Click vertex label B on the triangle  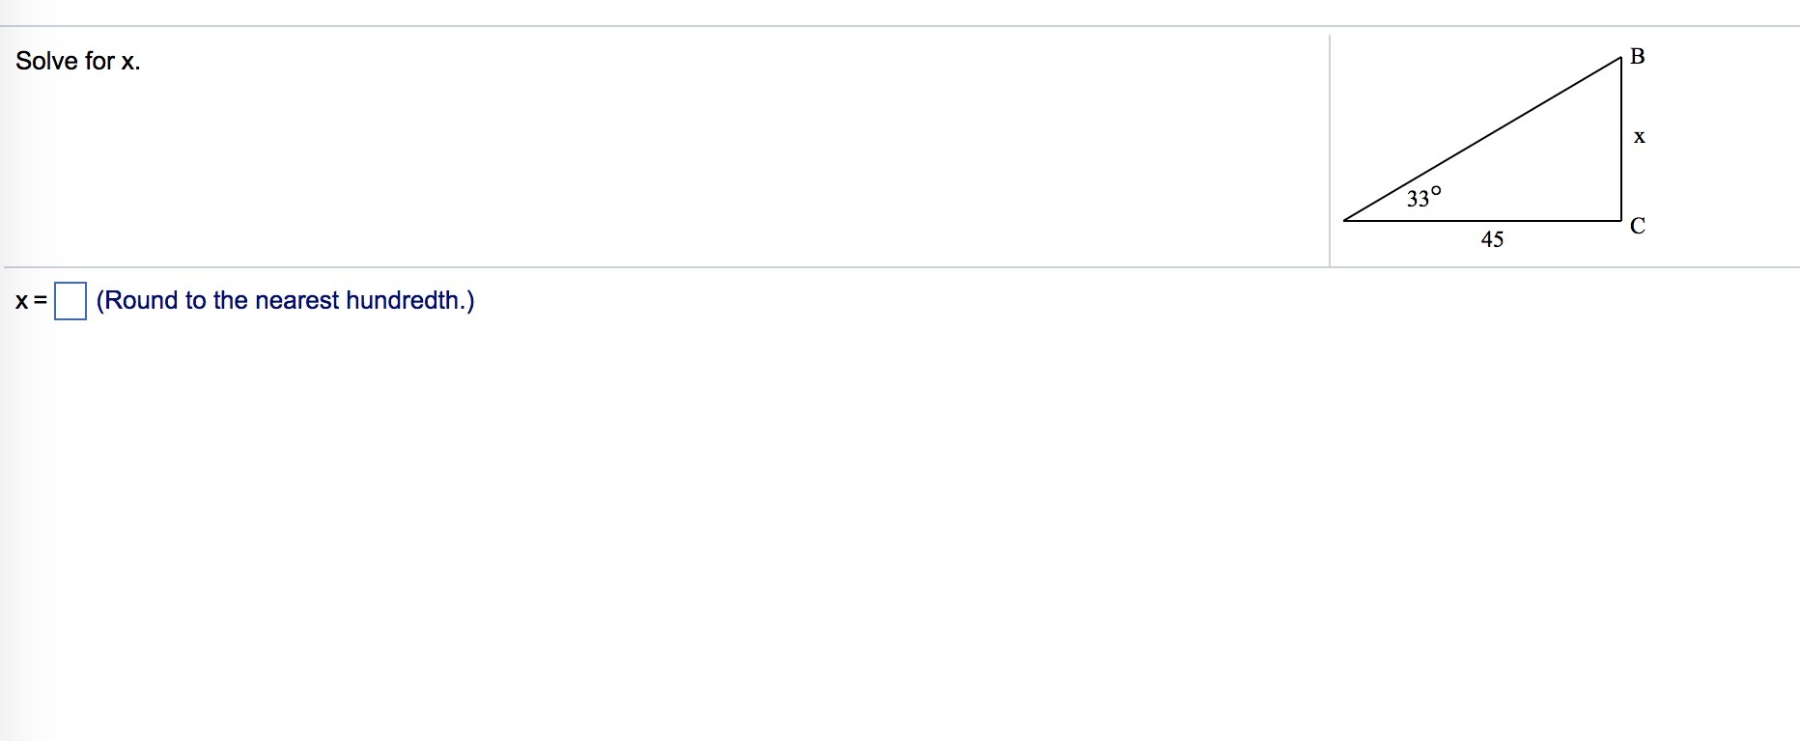click(x=1637, y=56)
